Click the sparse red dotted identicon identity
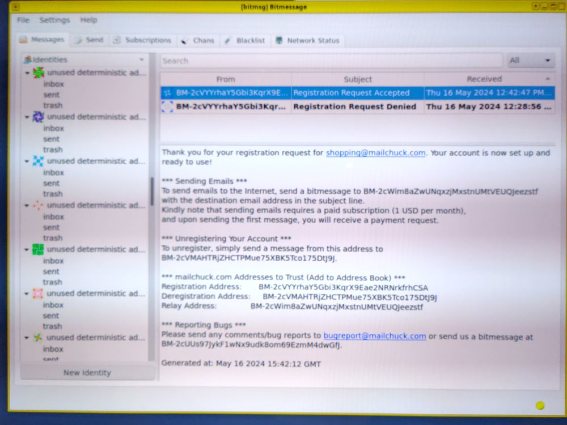This screenshot has width=567, height=425. pyautogui.click(x=38, y=205)
